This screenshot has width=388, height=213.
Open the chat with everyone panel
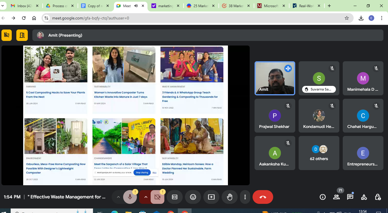coord(350,197)
